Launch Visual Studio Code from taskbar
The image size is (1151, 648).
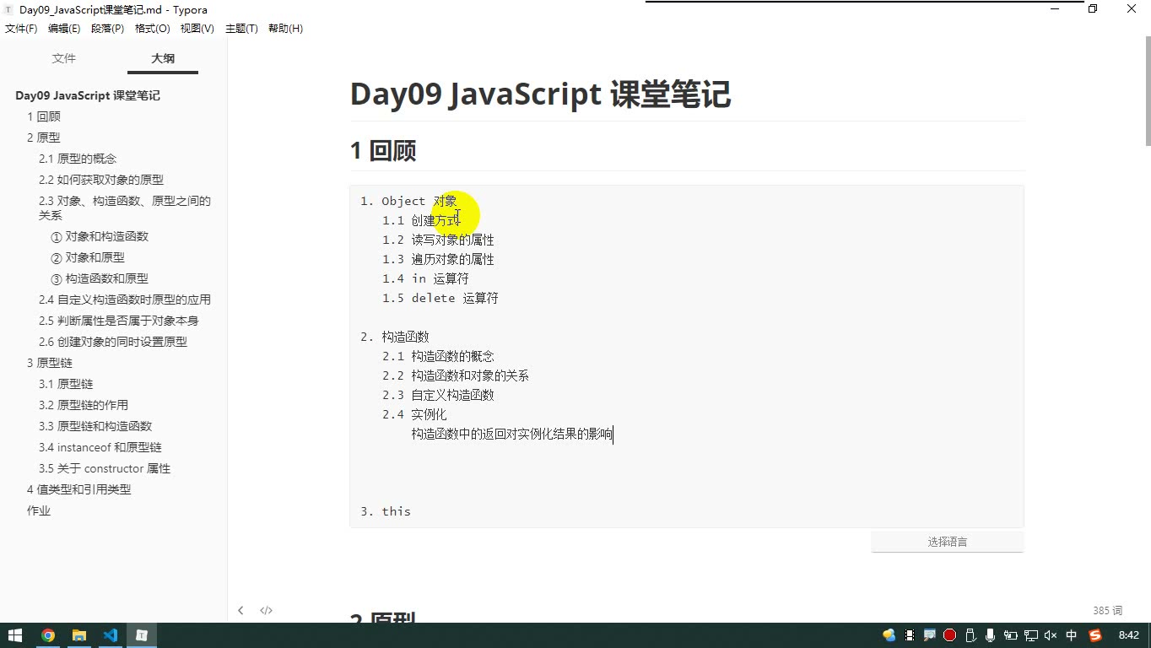click(x=111, y=635)
